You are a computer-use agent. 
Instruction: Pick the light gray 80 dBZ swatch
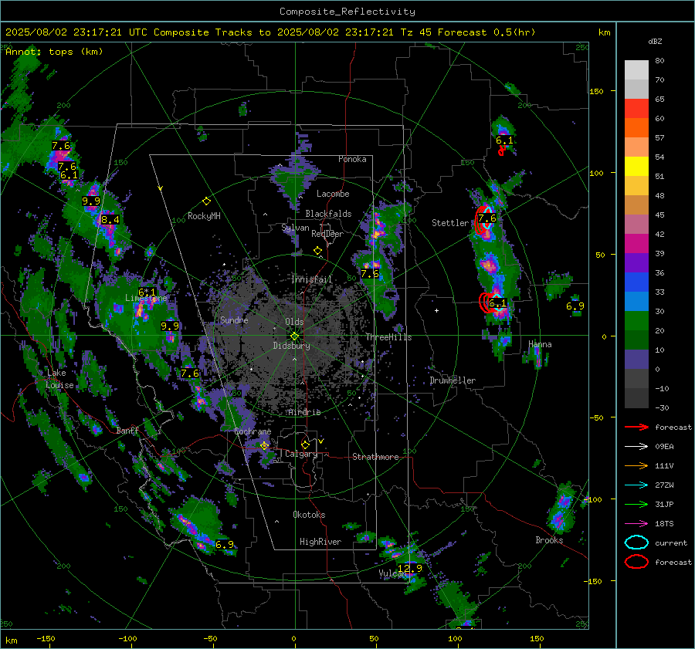point(636,70)
